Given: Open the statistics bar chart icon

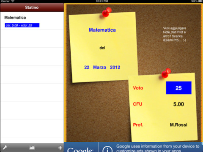Looking at the screenshot, I should 32,148.
